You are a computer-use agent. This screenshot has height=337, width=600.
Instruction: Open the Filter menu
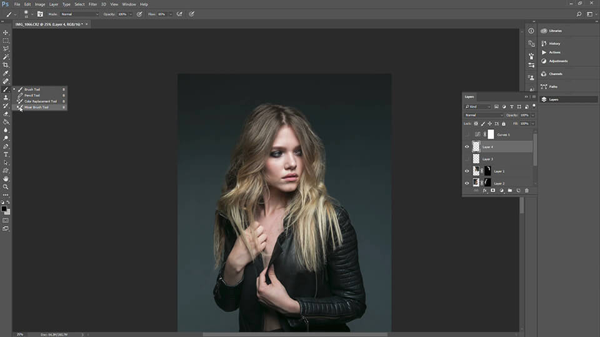pos(93,4)
